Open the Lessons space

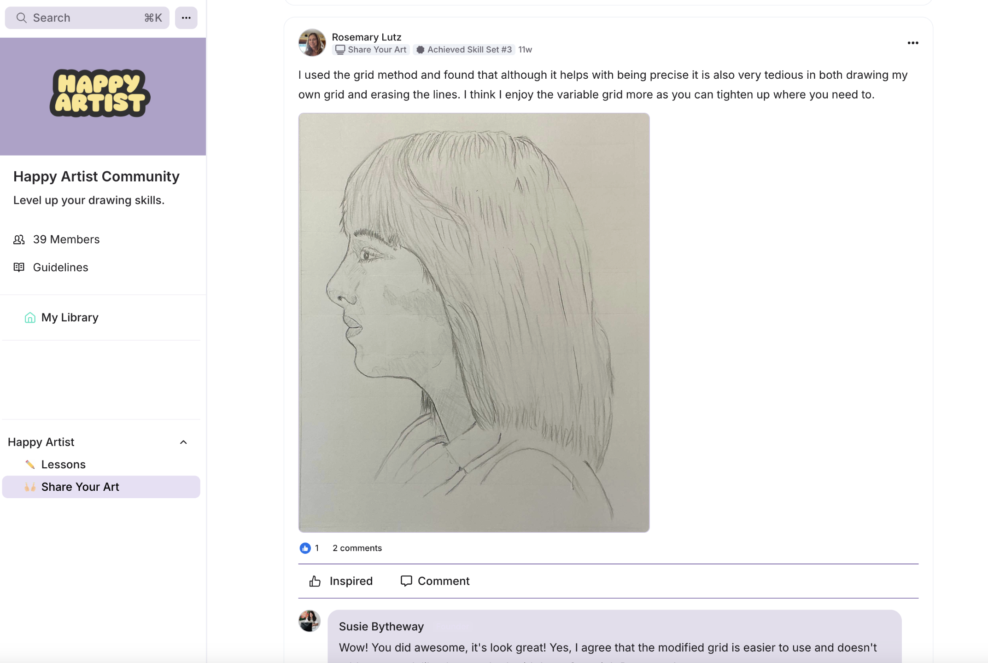64,464
